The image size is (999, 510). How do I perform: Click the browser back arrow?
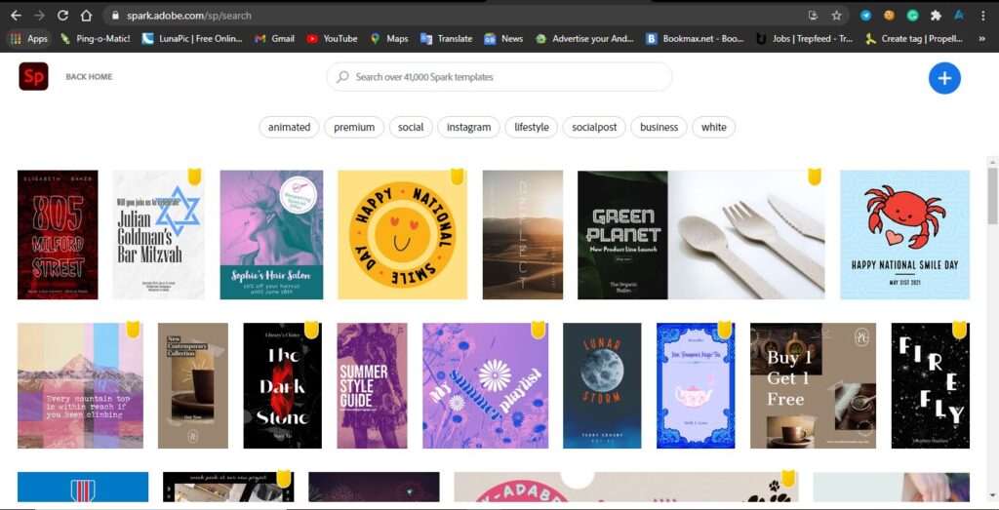[x=16, y=16]
